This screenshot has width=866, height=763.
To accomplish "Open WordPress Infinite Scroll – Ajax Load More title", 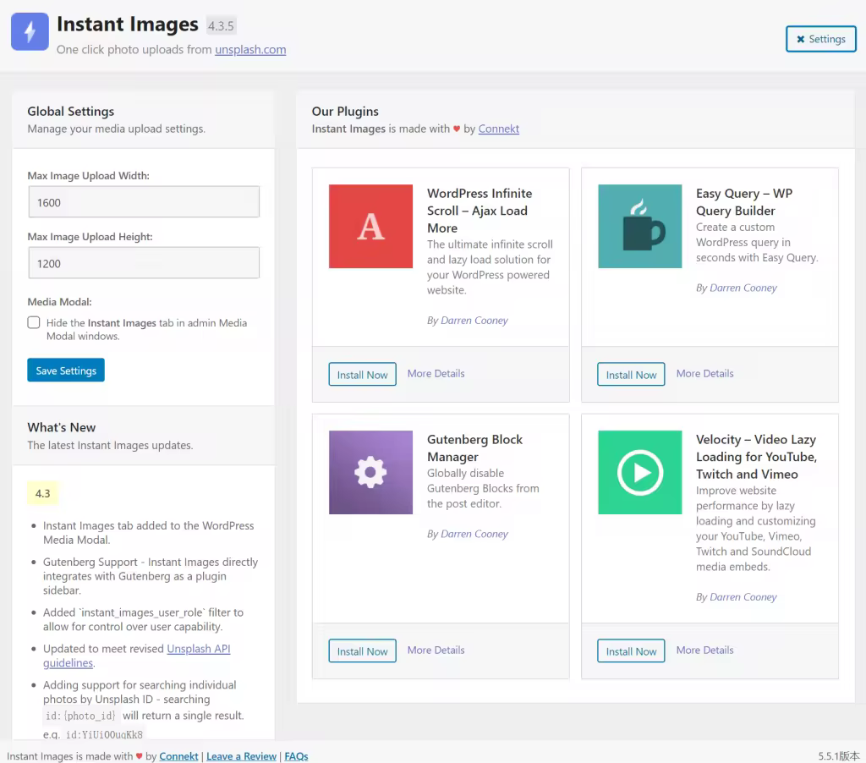I will 480,211.
